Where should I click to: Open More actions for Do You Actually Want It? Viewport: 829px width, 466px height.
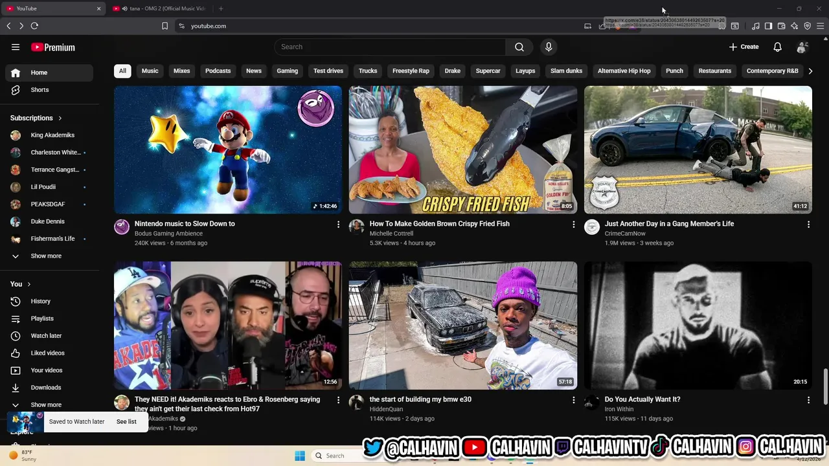(808, 400)
